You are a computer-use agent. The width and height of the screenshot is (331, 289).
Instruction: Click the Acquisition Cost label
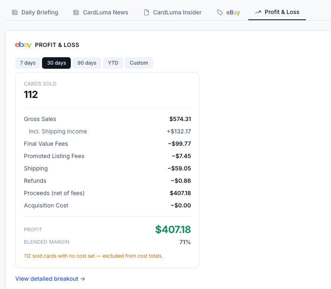pos(46,205)
